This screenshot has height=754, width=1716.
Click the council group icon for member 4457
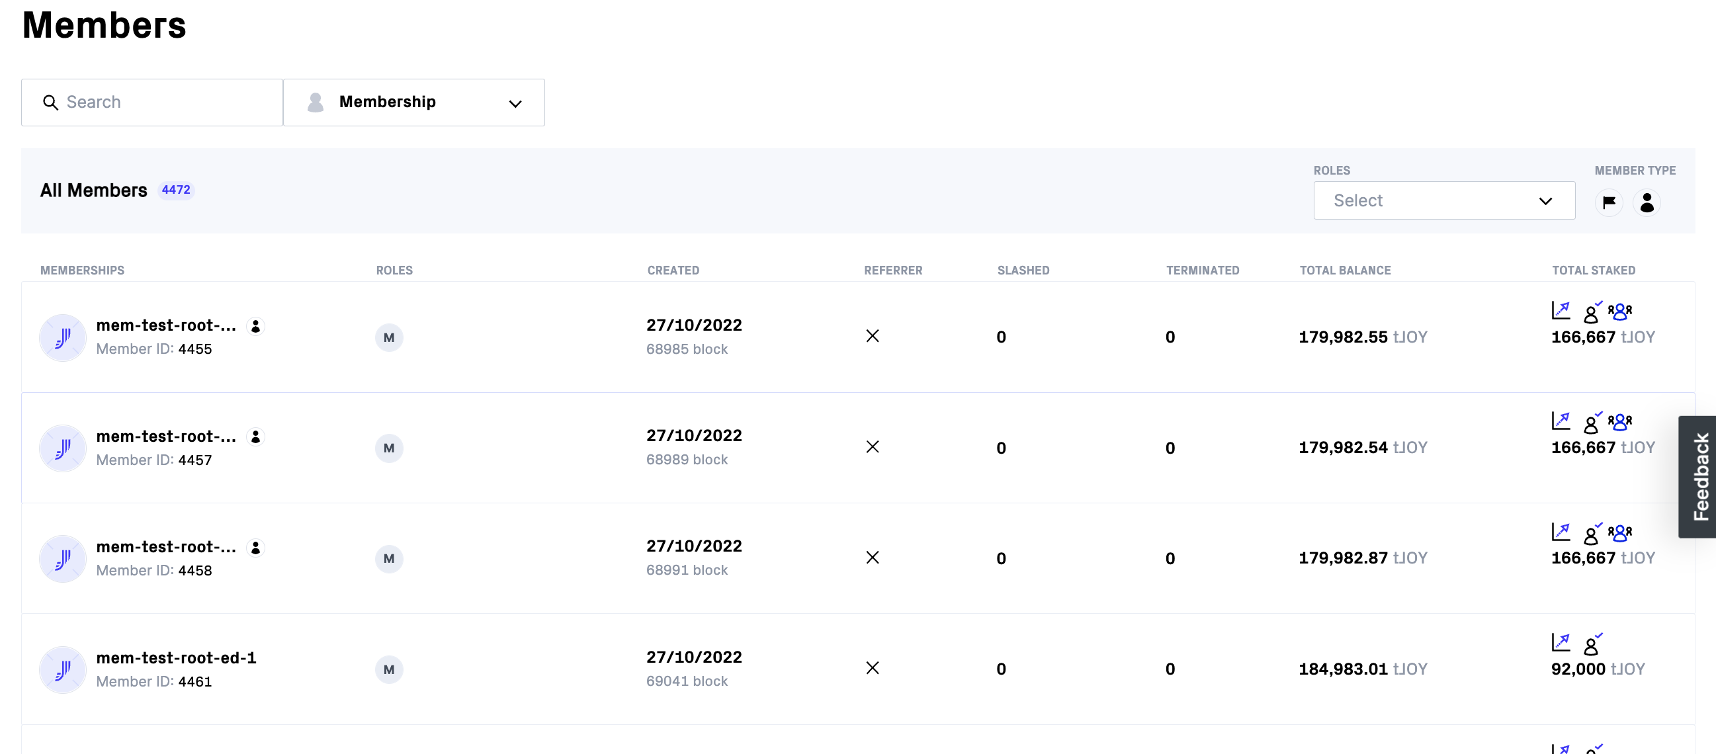pos(1619,421)
